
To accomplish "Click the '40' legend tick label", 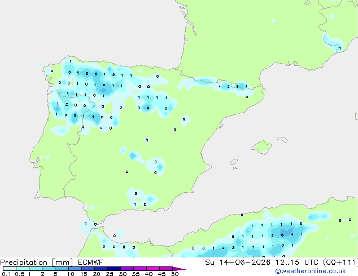I will (149, 274).
